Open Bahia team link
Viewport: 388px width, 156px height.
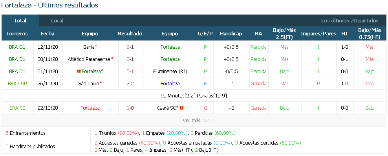tap(89, 47)
